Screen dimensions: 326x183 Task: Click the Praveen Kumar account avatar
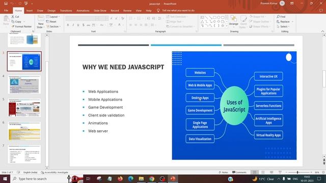click(282, 4)
